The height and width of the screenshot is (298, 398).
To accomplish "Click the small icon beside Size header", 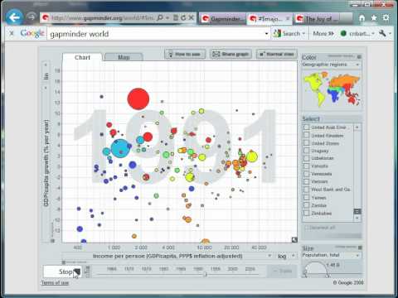I will click(x=360, y=248).
